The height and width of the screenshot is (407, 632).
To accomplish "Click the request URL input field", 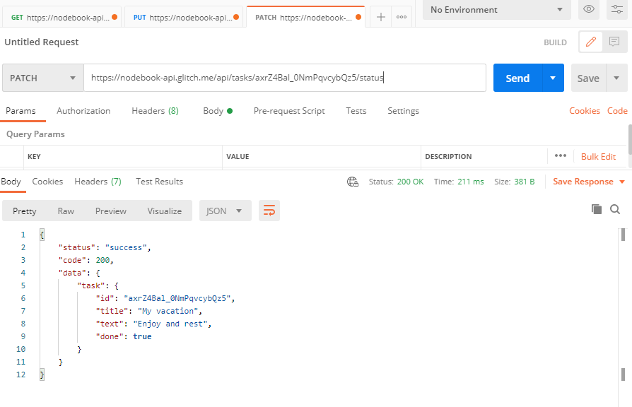I will pos(284,78).
